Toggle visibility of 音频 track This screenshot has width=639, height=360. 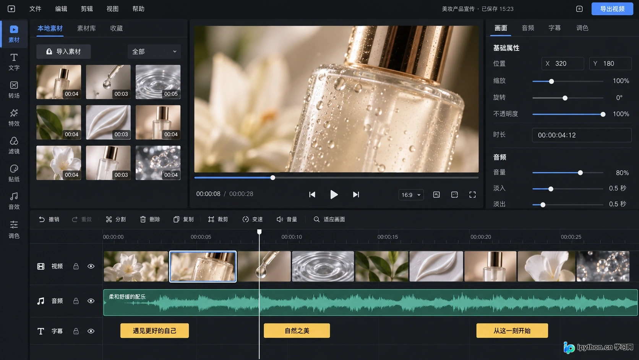91,301
